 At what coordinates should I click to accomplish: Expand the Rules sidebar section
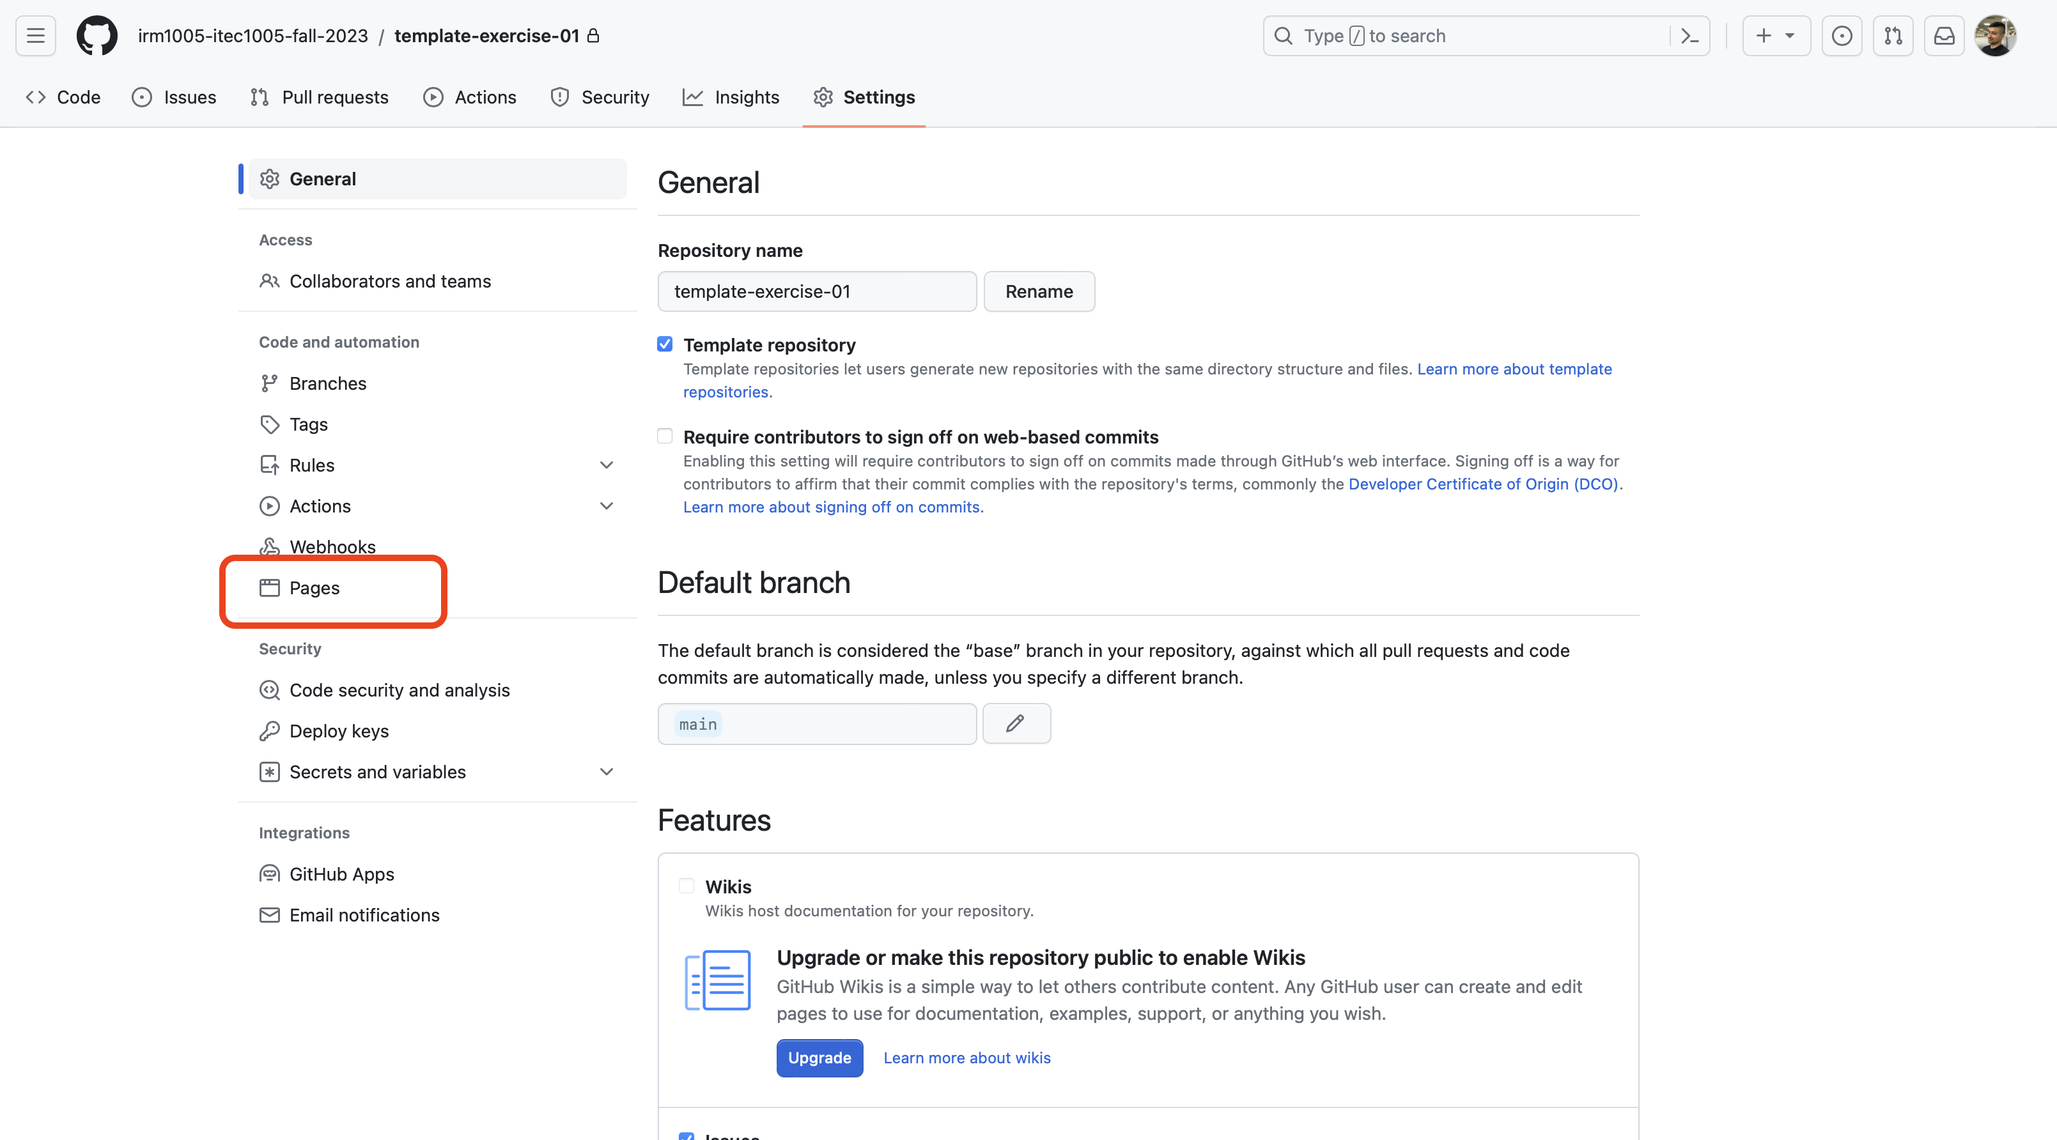point(607,465)
